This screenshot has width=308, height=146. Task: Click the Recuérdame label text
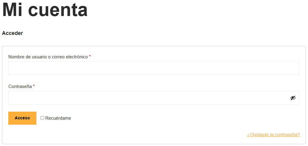[58, 118]
